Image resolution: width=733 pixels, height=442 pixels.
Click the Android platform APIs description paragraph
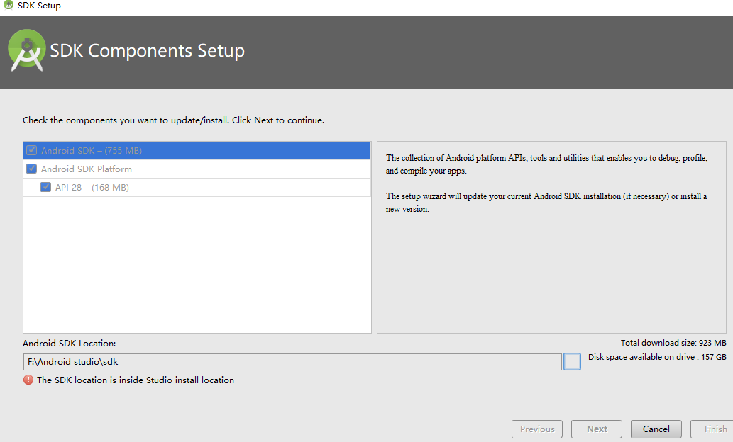pos(546,164)
